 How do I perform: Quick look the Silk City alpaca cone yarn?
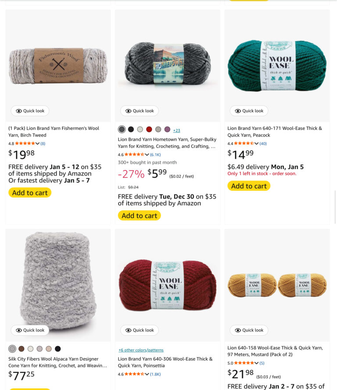[x=29, y=330]
